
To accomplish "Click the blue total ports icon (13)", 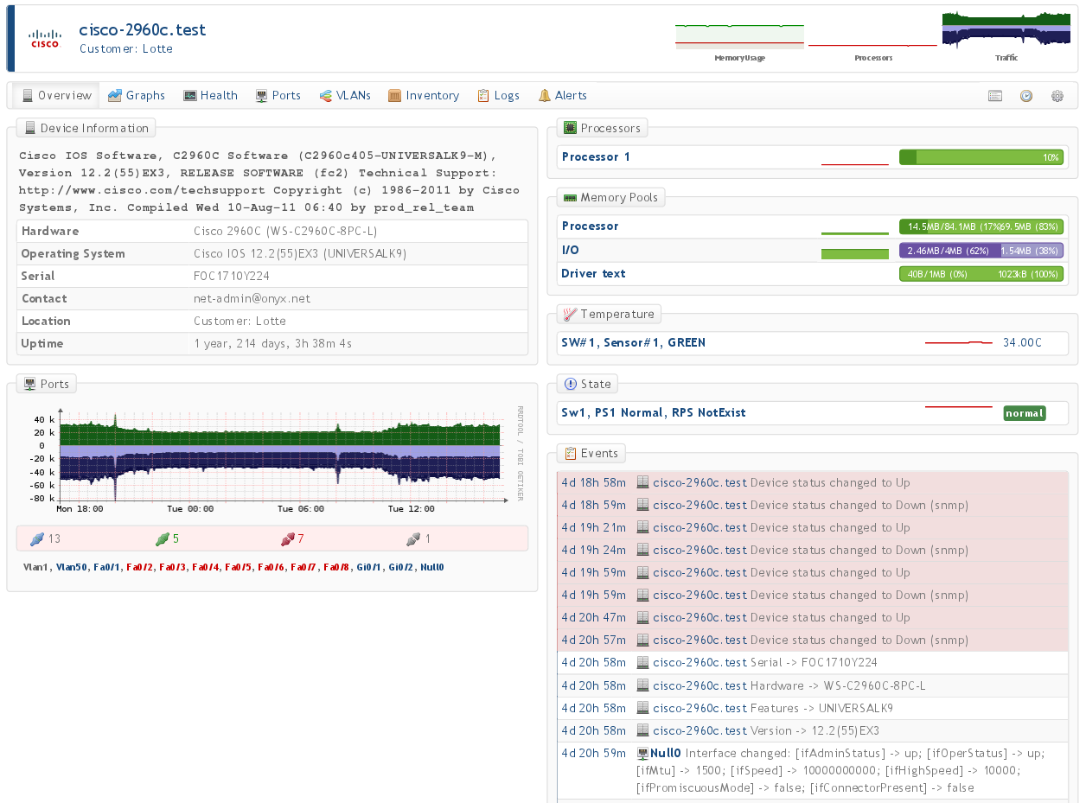I will (36, 539).
